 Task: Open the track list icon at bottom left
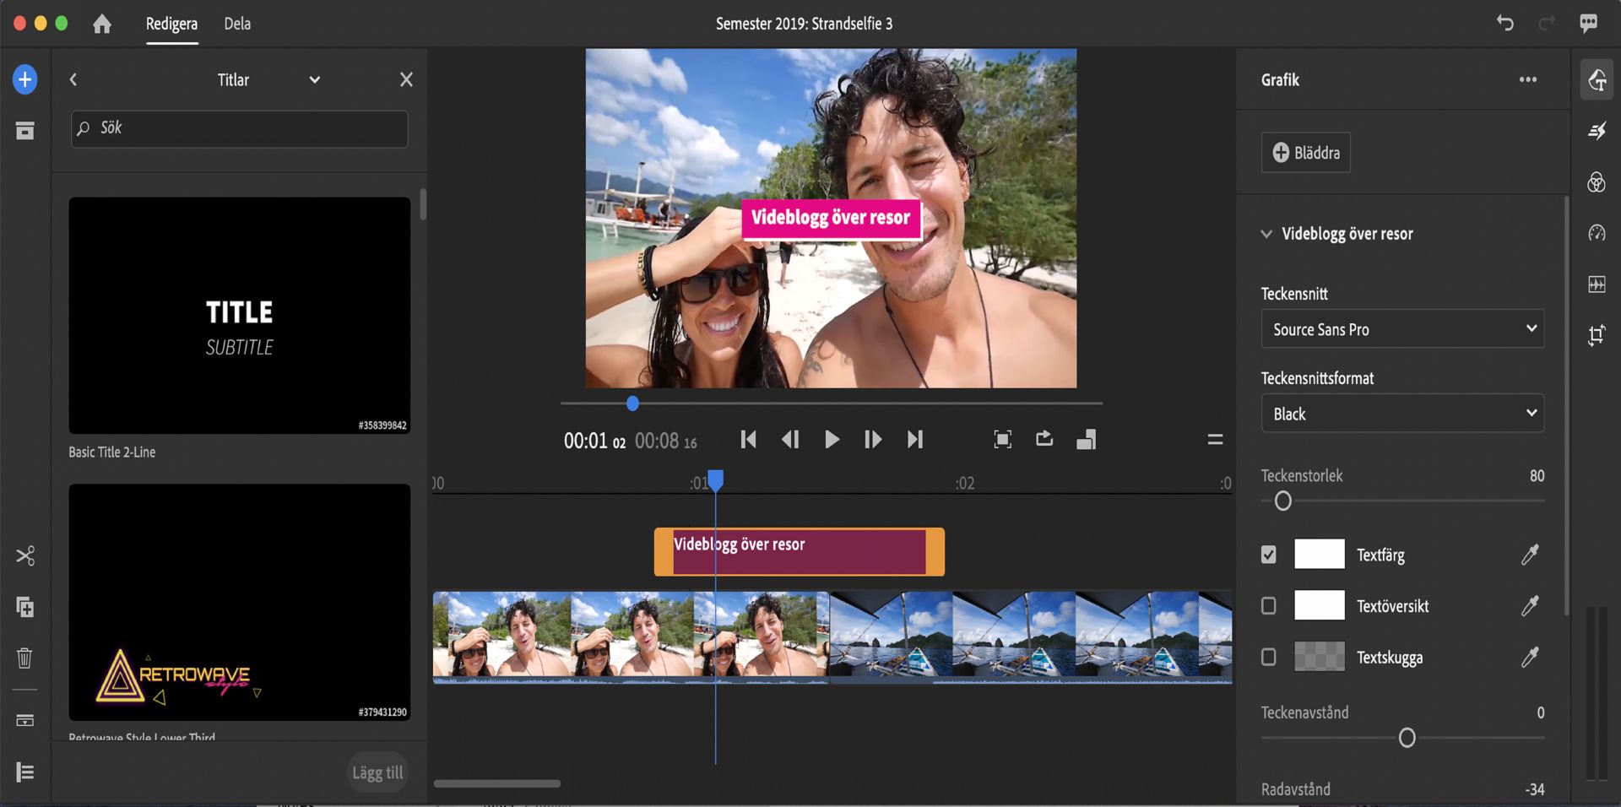24,772
